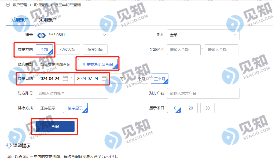
Task: Choose 当日交易明细查询 query type
Action: pos(55,64)
